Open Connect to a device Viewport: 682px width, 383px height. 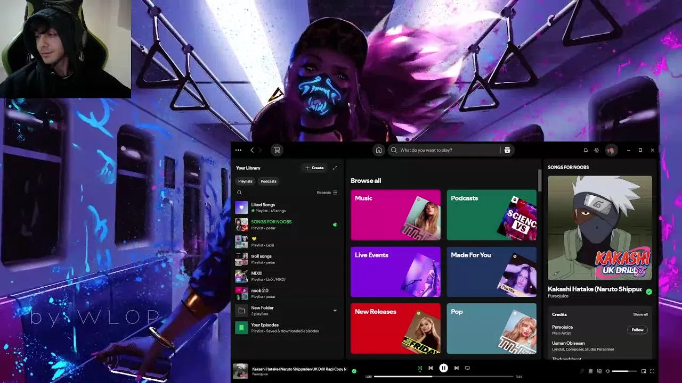tap(599, 371)
